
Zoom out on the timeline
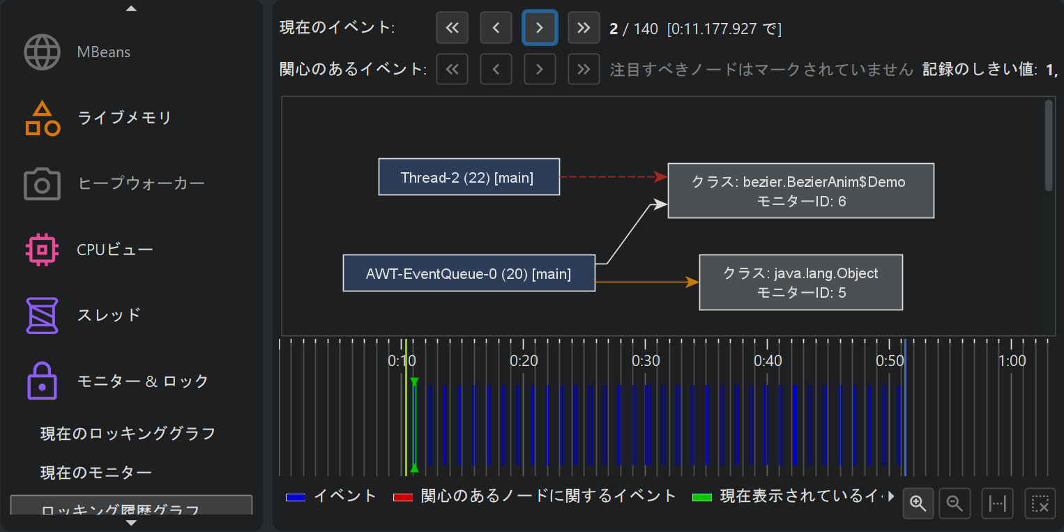(x=955, y=503)
